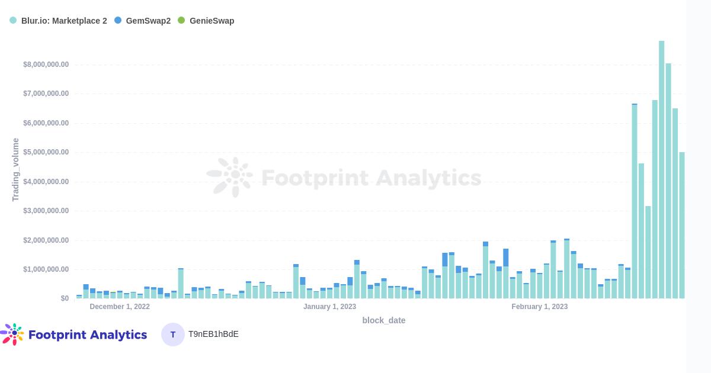Click the last bar near $5,000,000
The image size is (711, 373).
[x=682, y=225]
